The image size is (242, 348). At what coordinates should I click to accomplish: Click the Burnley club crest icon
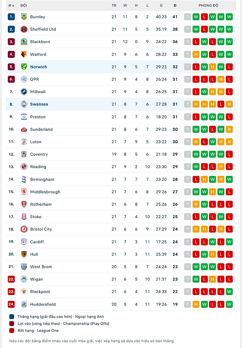(24, 17)
